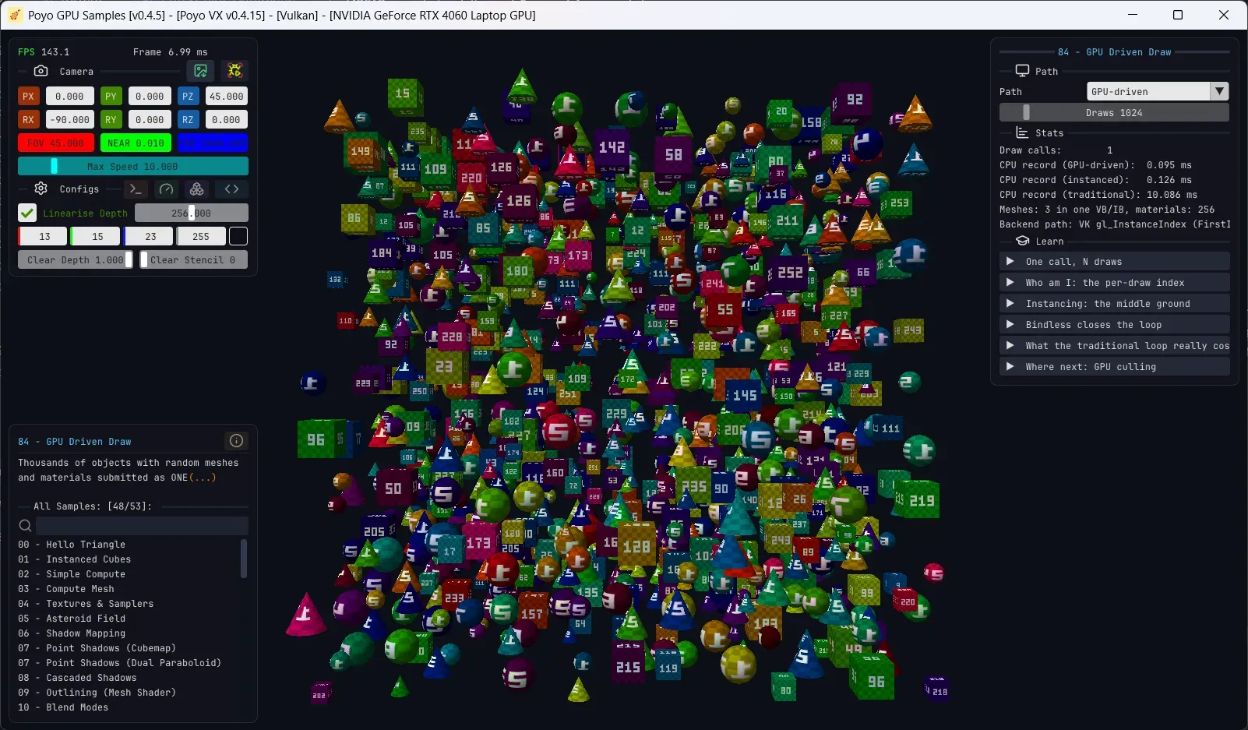Select sample 07 - Point Shadows (Cubemap)
Screen dimensions: 1248x730
[x=97, y=648]
